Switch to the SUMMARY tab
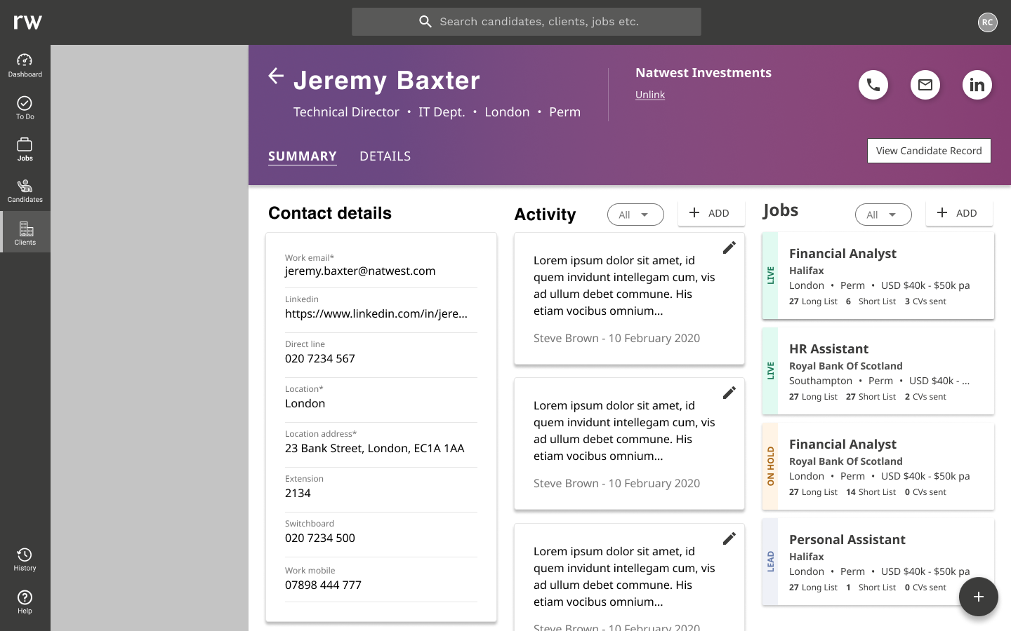The height and width of the screenshot is (631, 1011). pyautogui.click(x=303, y=156)
